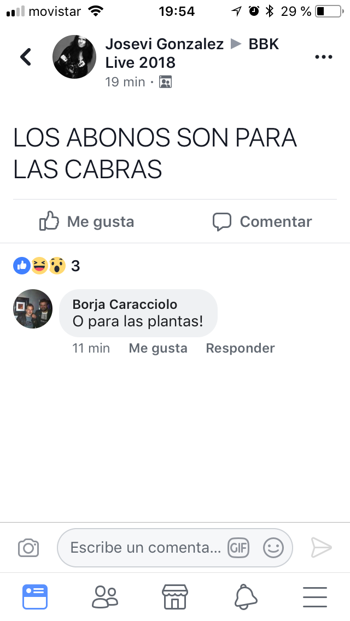
Task: Open the emoji smiley picker
Action: point(273,548)
